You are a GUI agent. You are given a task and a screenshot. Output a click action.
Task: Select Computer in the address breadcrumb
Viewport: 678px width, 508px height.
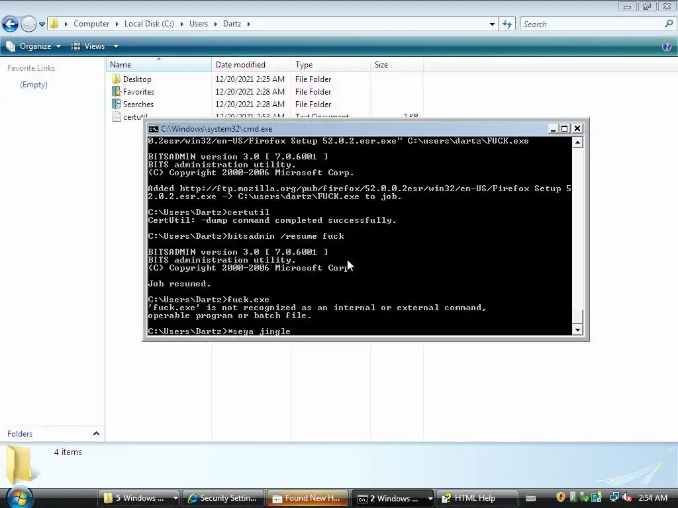point(91,24)
